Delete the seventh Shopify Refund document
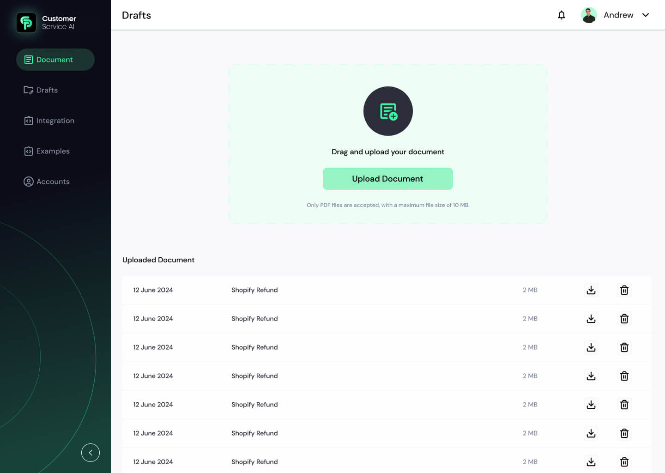The width and height of the screenshot is (665, 473). point(624,462)
